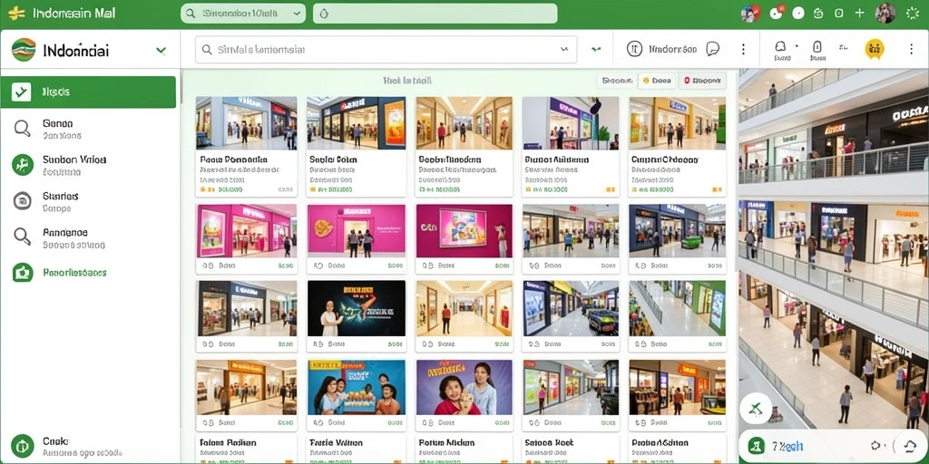The width and height of the screenshot is (929, 464).
Task: Click the floating round button with green plane icon
Action: (x=756, y=409)
